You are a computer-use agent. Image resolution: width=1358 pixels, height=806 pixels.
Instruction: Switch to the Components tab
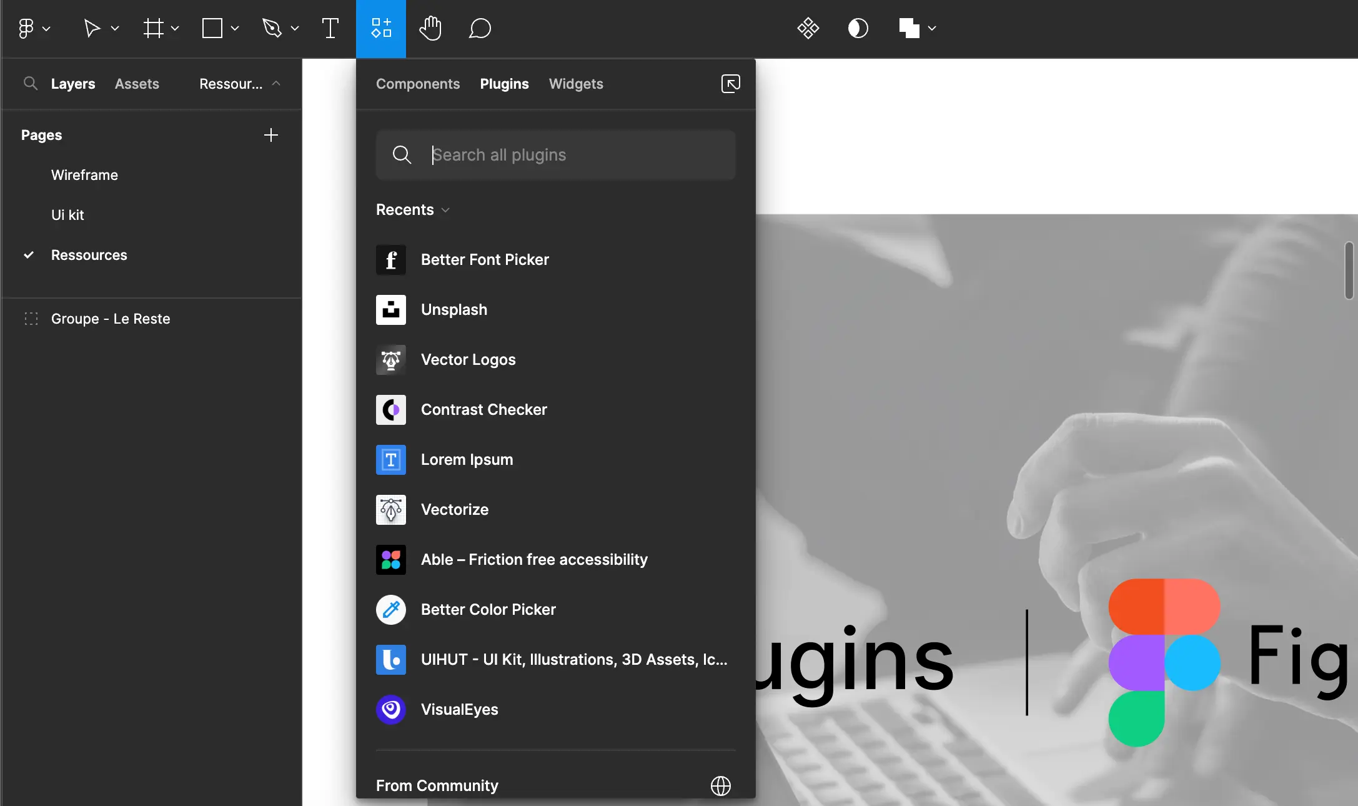(418, 84)
